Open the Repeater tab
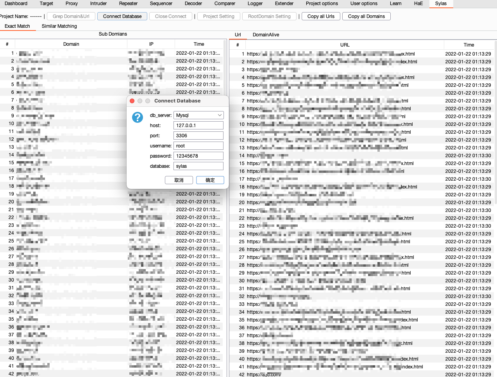Image resolution: width=497 pixels, height=377 pixels. coord(129,4)
